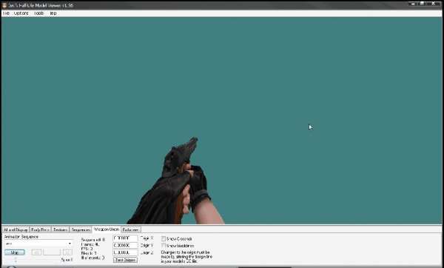Switch to the Sequences tab

[x=81, y=230]
